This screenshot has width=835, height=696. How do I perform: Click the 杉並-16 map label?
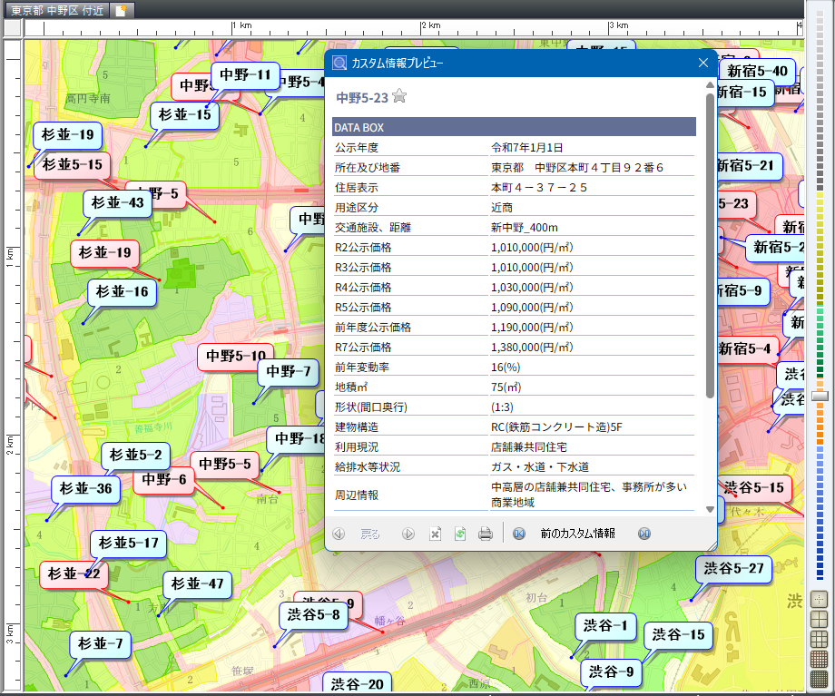pyautogui.click(x=122, y=292)
